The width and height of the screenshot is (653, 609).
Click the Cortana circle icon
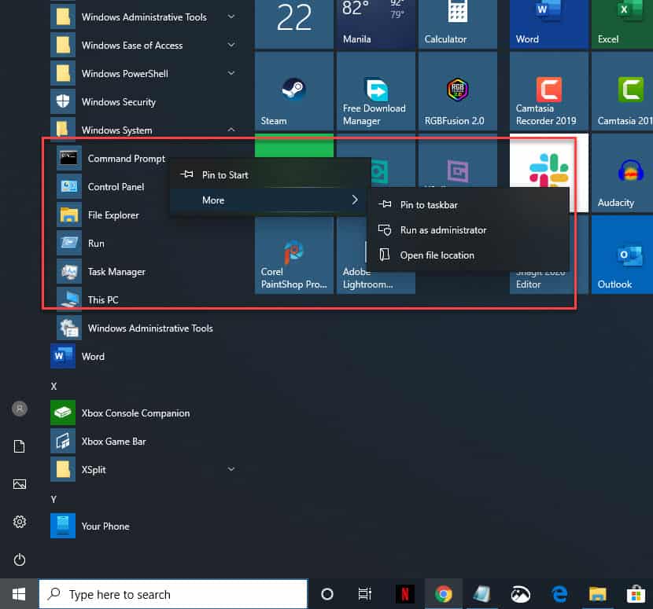pos(327,594)
